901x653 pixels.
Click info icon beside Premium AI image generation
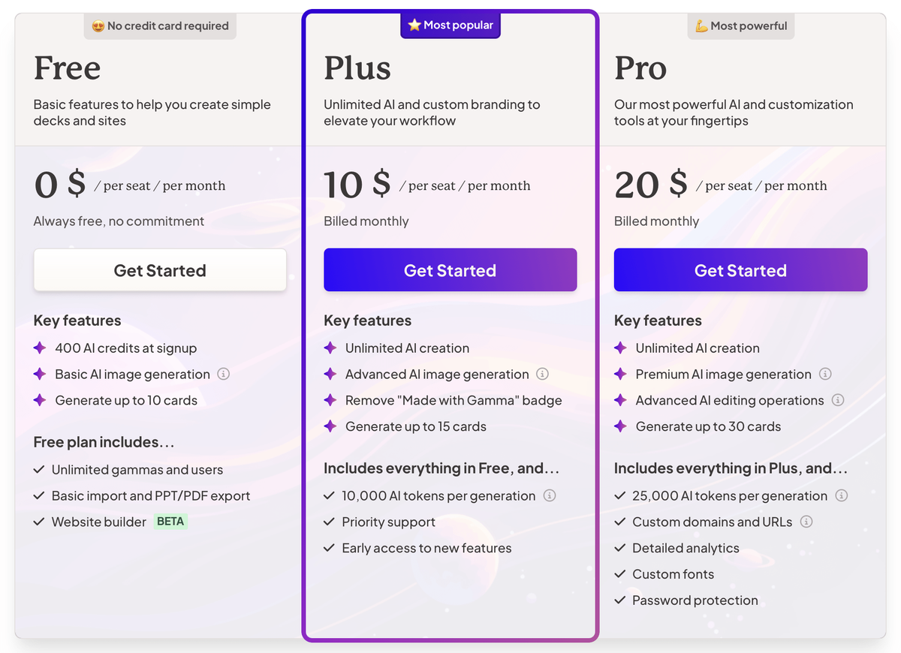(x=825, y=374)
